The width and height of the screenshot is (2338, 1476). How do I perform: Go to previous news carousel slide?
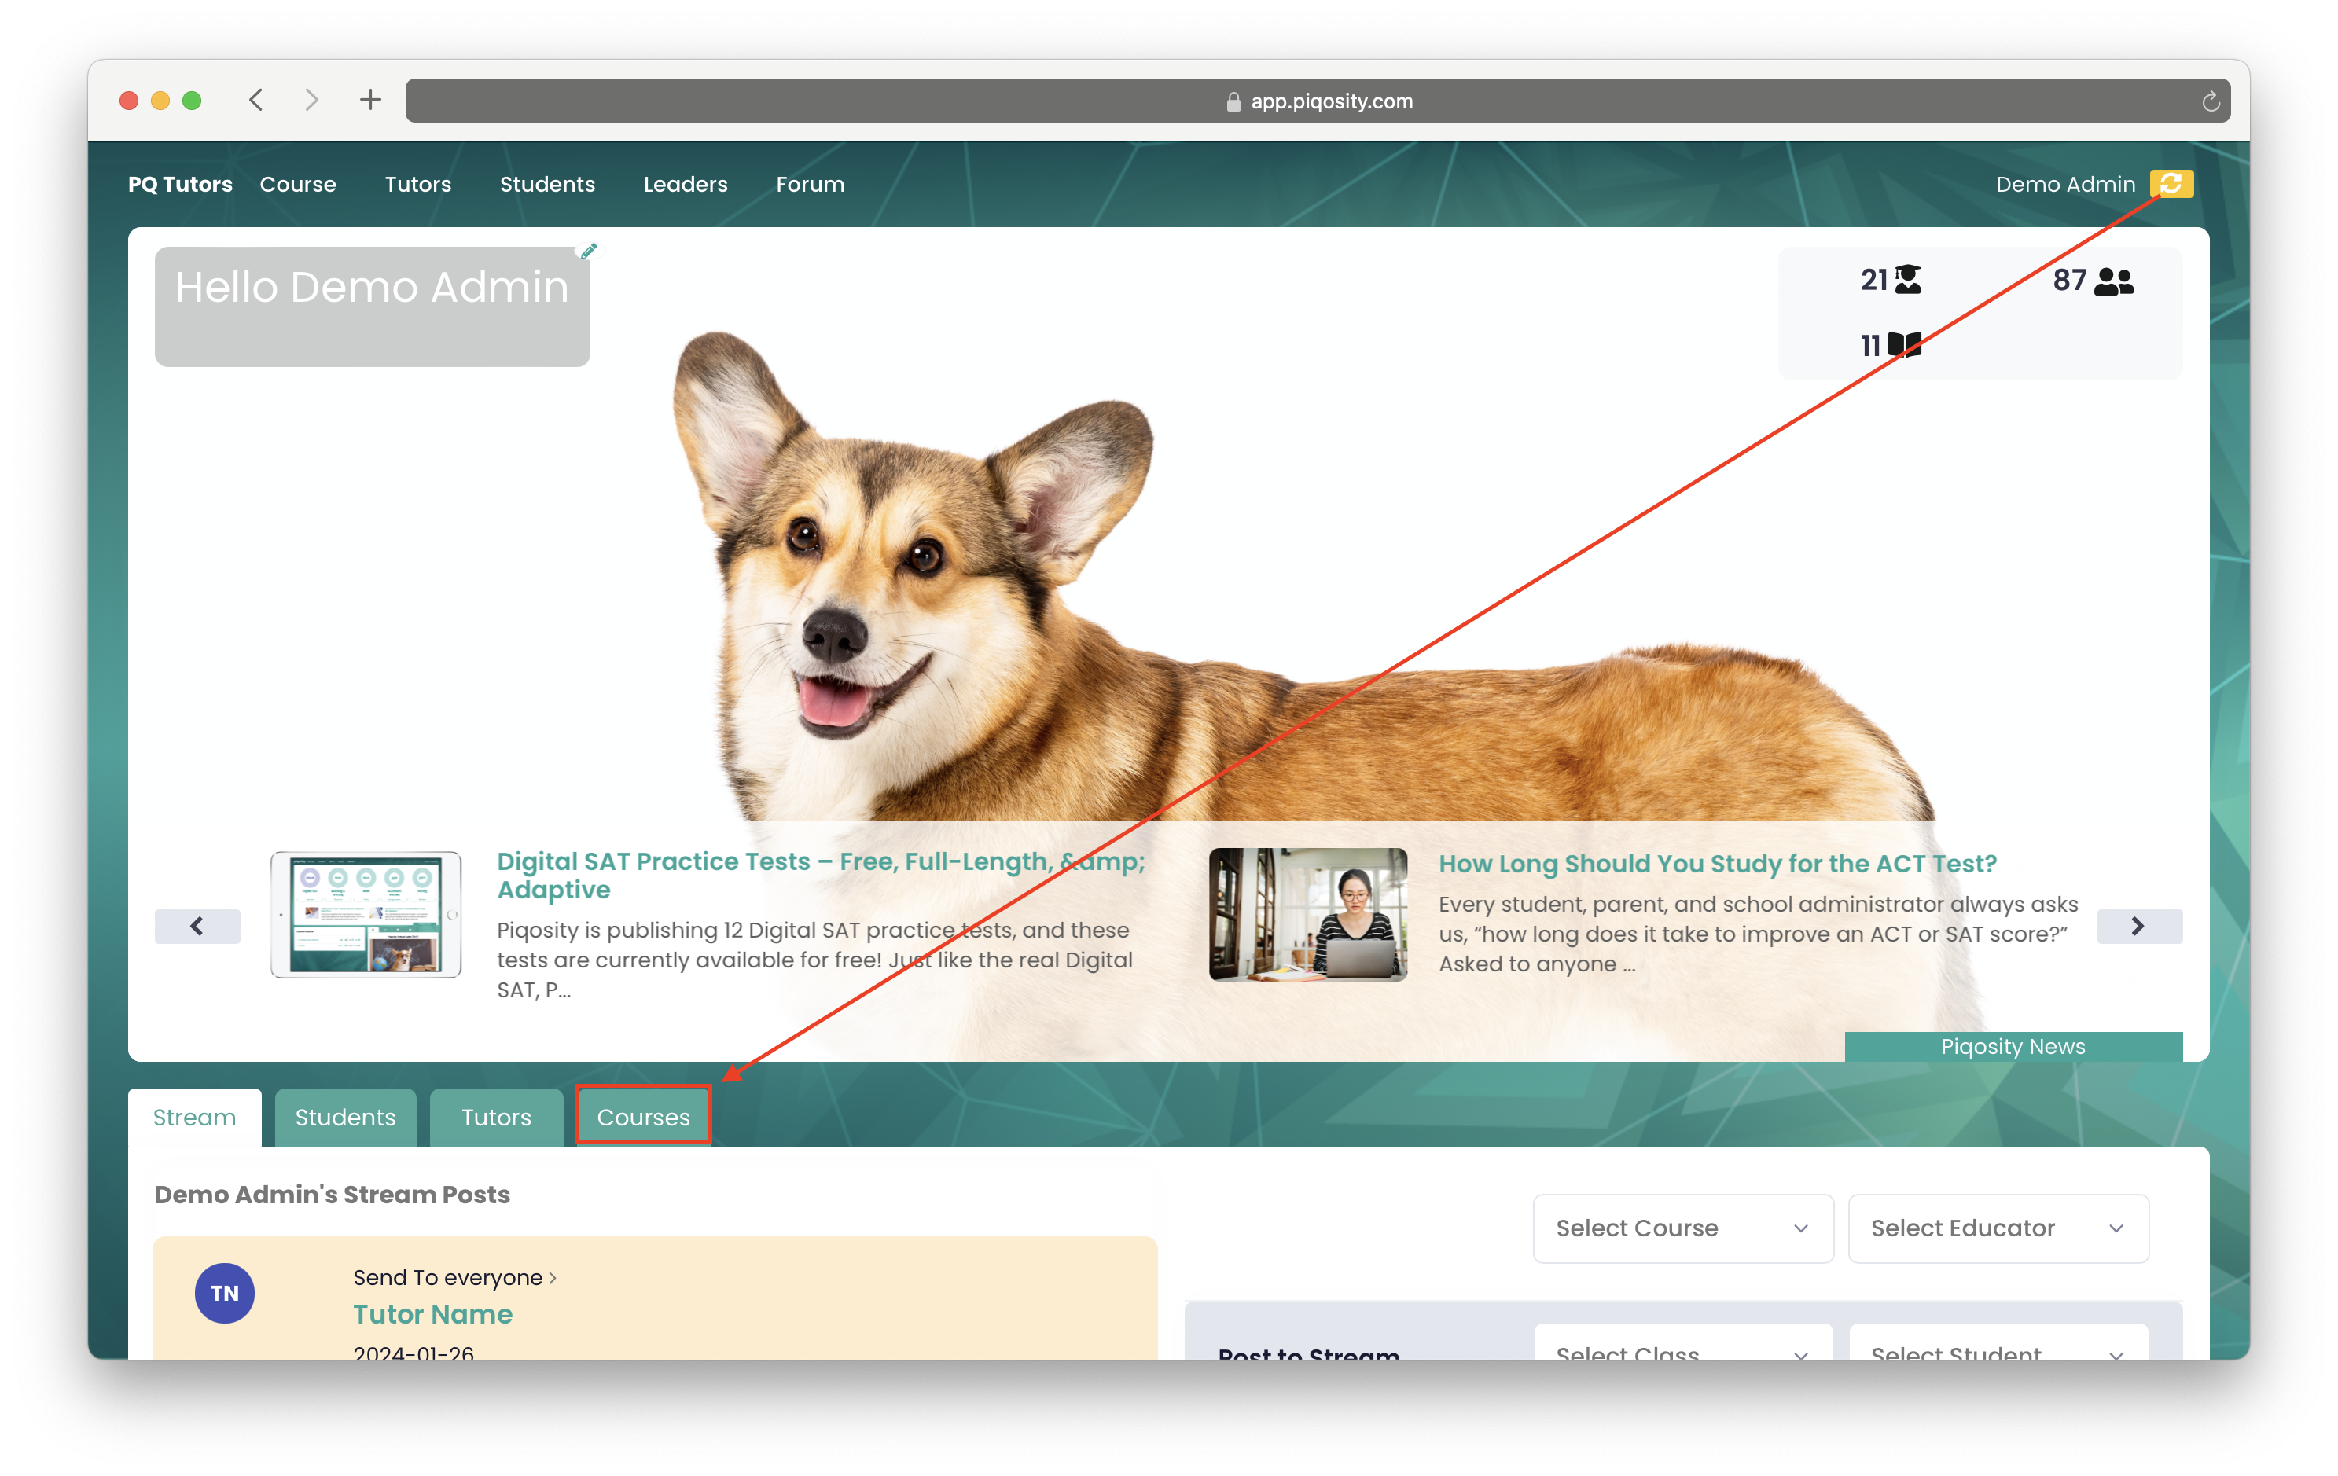click(x=197, y=926)
